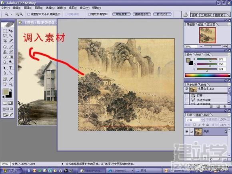
Task: Click 实际像素 Actual Pixels button
Action: click(x=121, y=14)
